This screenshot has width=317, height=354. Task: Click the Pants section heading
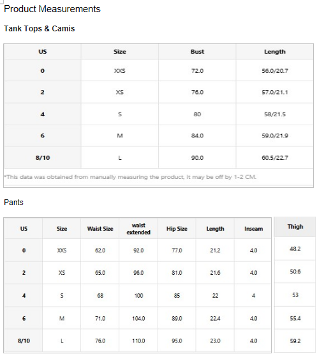click(13, 203)
